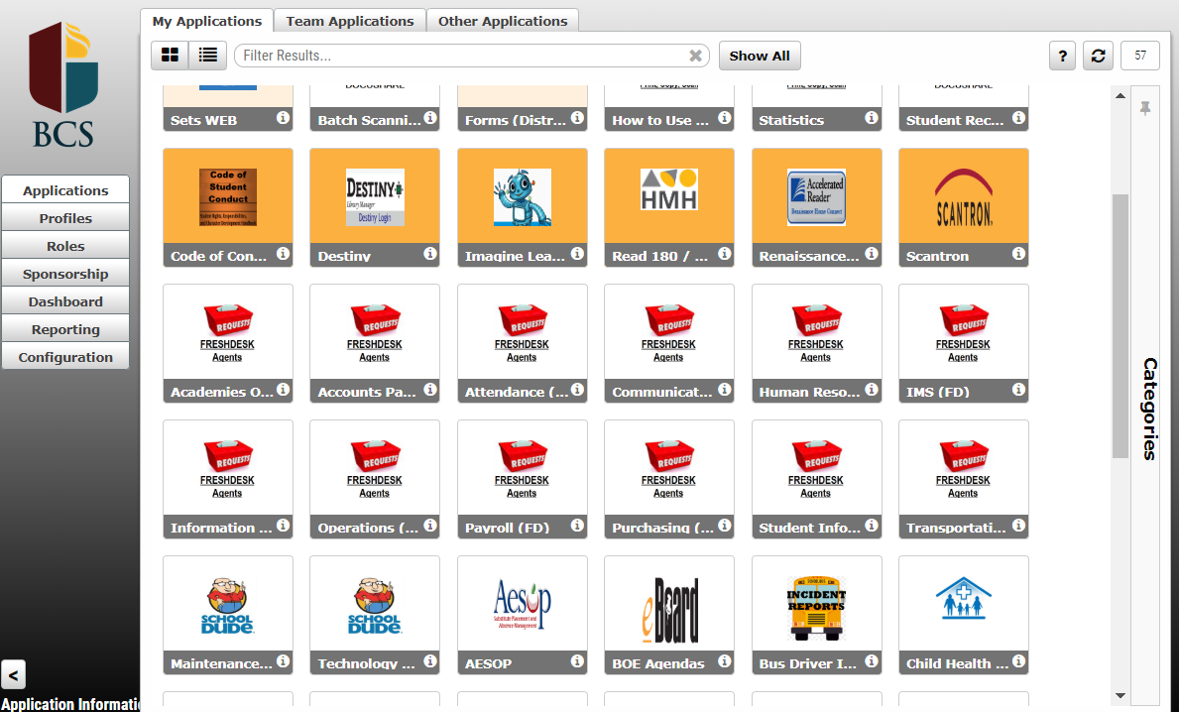The image size is (1179, 712).
Task: Open the Code of Conduct app tile
Action: tap(228, 207)
